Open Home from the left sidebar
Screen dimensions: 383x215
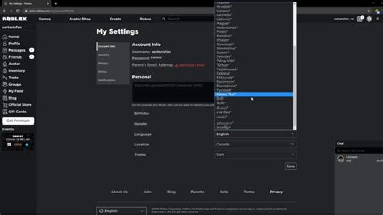click(11, 37)
